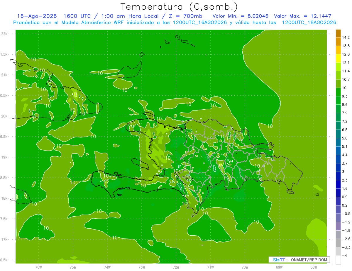Viewport: 352px width, 271px height.
Task: Click the '7.9' legend value
Action: 345,113
